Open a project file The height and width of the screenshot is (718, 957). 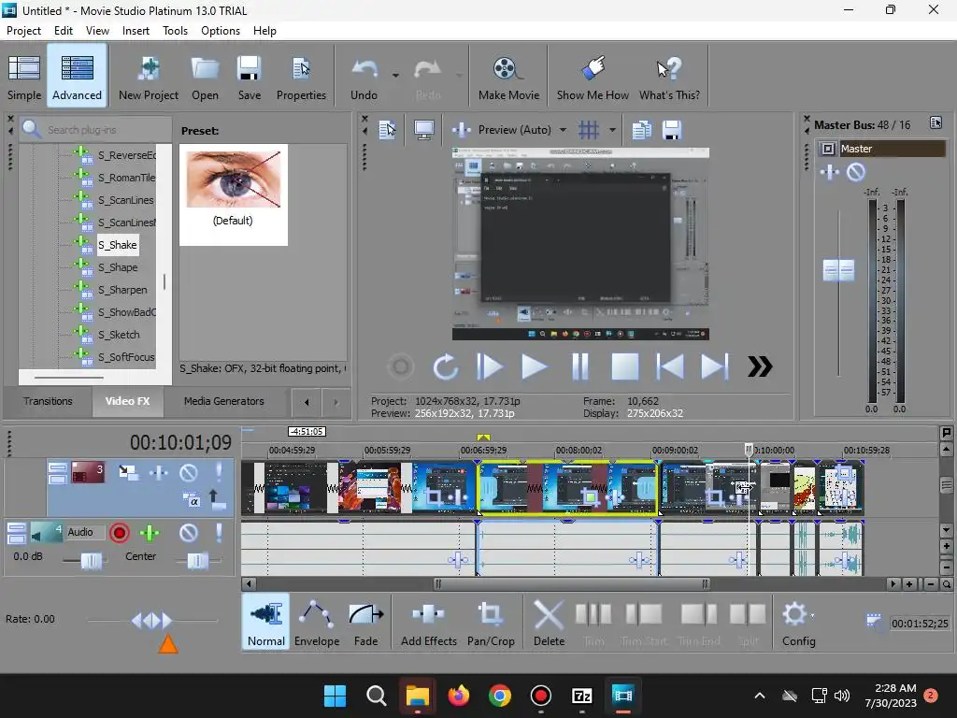click(x=205, y=77)
